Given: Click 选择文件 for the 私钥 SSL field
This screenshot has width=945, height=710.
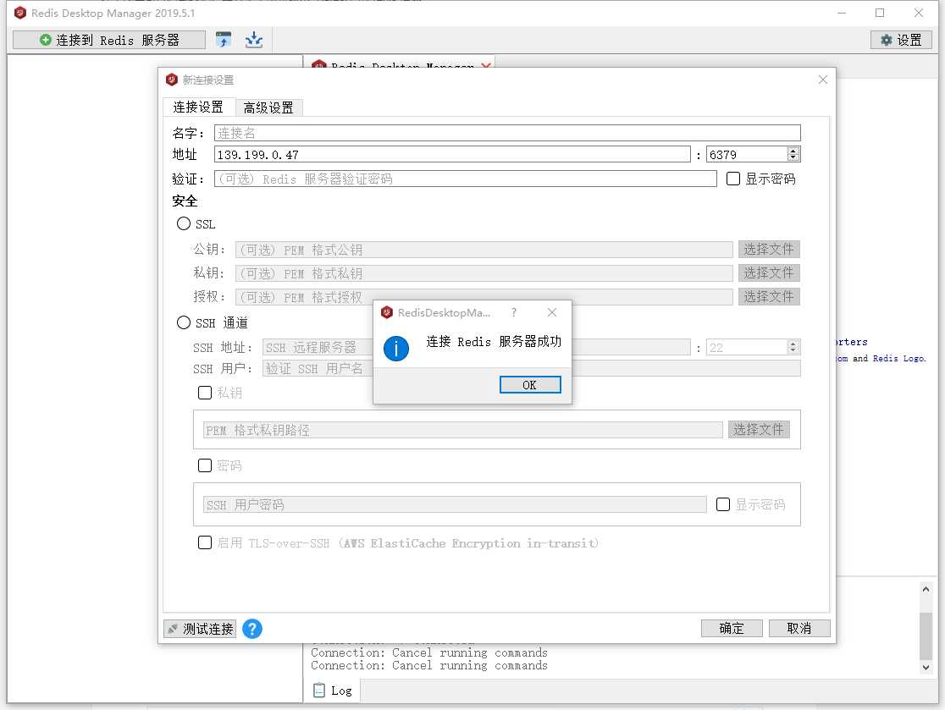Looking at the screenshot, I should click(x=769, y=272).
